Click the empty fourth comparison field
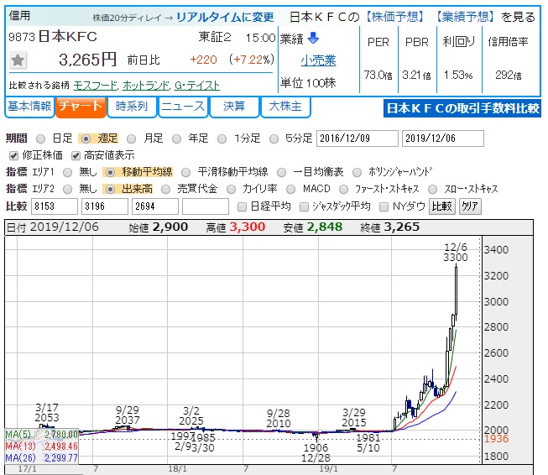The image size is (548, 475). pos(206,206)
